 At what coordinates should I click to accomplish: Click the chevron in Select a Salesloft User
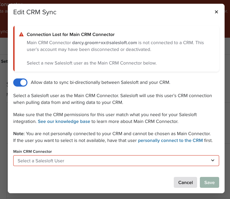pyautogui.click(x=213, y=160)
